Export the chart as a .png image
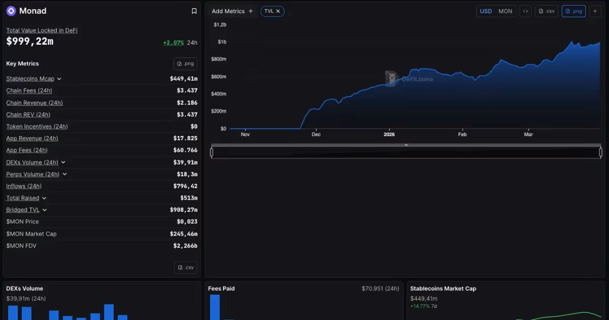The width and height of the screenshot is (609, 320). (573, 11)
